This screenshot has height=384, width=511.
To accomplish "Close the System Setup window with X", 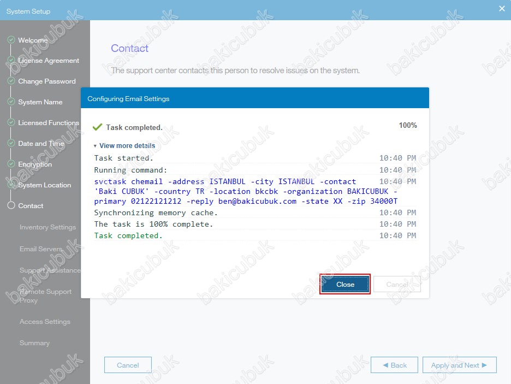I will 502,9.
